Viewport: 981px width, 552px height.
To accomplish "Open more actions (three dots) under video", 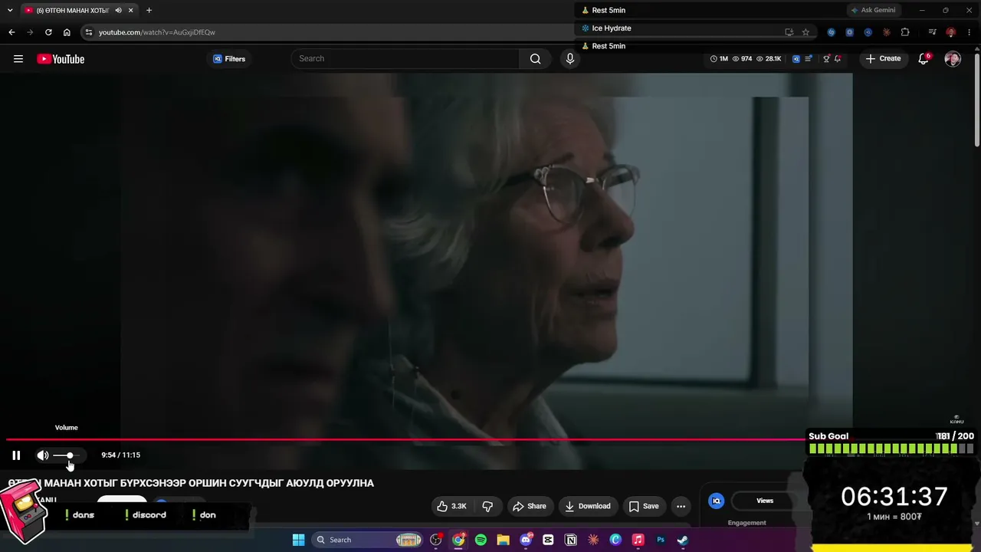I will [x=681, y=506].
